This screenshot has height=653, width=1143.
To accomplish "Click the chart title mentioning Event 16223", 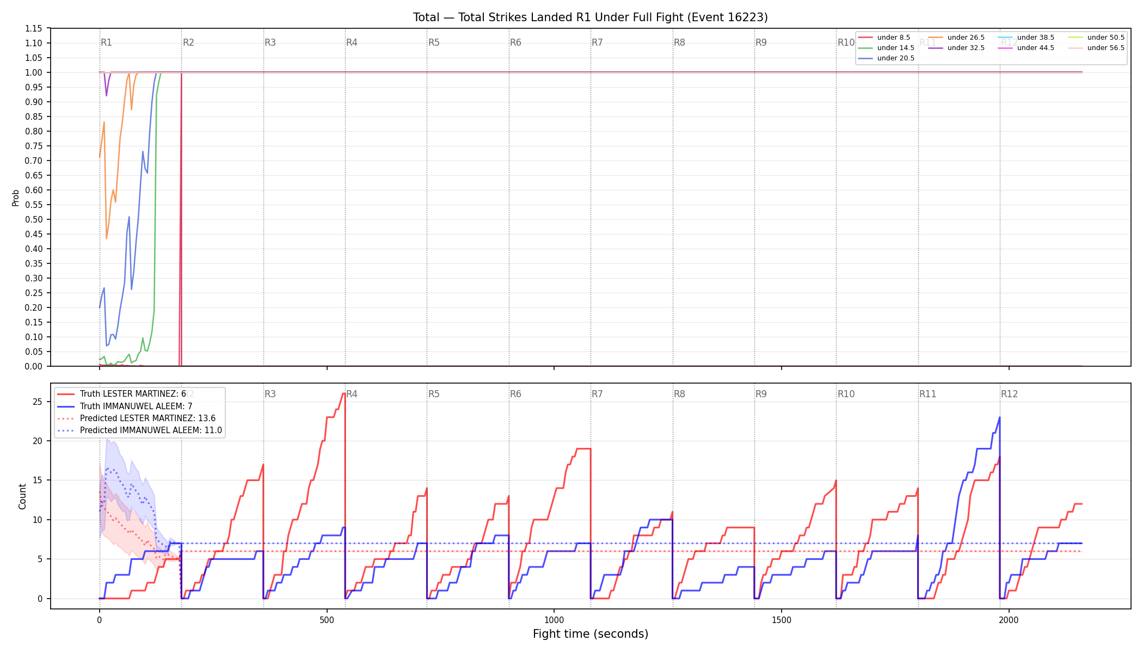I will coord(590,17).
